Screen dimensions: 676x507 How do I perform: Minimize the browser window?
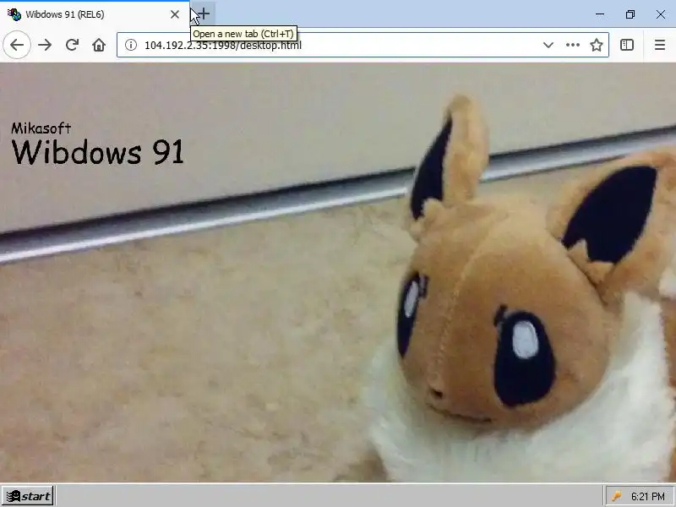600,14
